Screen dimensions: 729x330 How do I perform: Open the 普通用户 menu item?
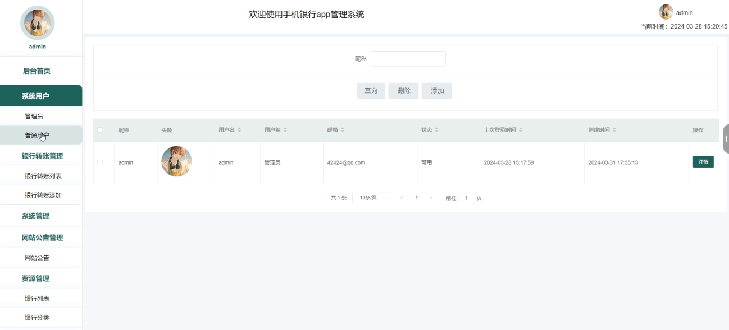coord(41,135)
